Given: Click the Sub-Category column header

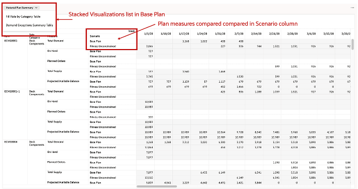Looking at the screenshot, I should coord(35,36).
